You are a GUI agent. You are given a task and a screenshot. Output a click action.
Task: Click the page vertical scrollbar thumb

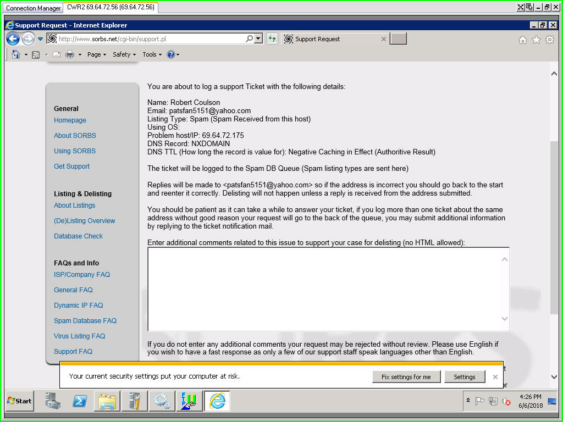(554, 227)
